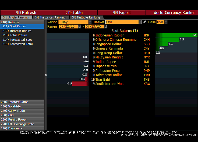This screenshot has height=142, width=198.
Task: Collapse the left sidebar with the double arrow
Action: tap(46, 75)
